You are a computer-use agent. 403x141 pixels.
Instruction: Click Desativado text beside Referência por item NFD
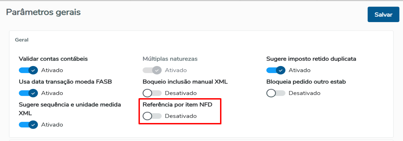pos(181,116)
